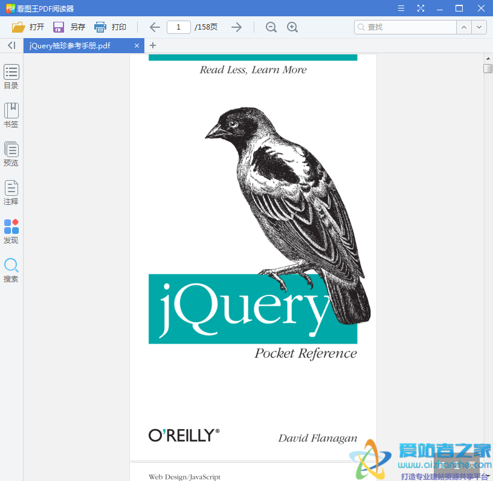
Task: Enter fullscreen mode via the expand icon
Action: coord(420,8)
